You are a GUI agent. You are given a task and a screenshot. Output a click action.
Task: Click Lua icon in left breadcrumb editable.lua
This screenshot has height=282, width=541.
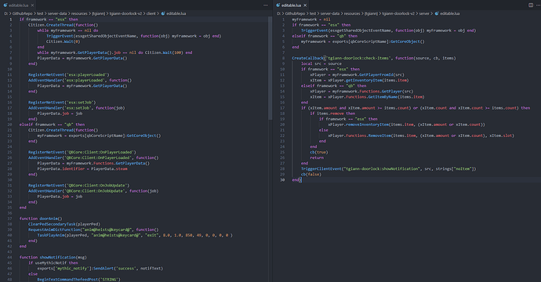[163, 13]
